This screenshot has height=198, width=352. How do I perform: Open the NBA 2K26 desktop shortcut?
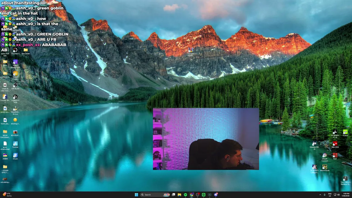[x=335, y=145]
